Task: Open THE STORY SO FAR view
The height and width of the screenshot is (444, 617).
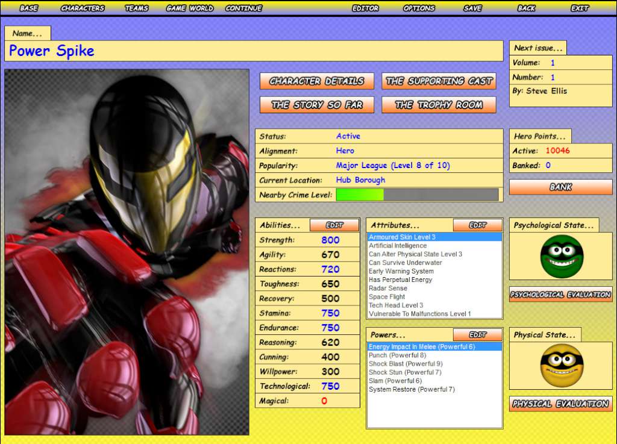Action: point(317,104)
